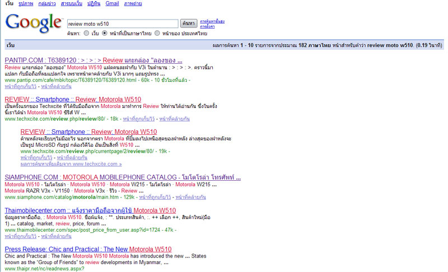Viewport: 448px width, 272px height.
Task: Open the ปฏิทิน (Calendar) link
Action: click(94, 3)
